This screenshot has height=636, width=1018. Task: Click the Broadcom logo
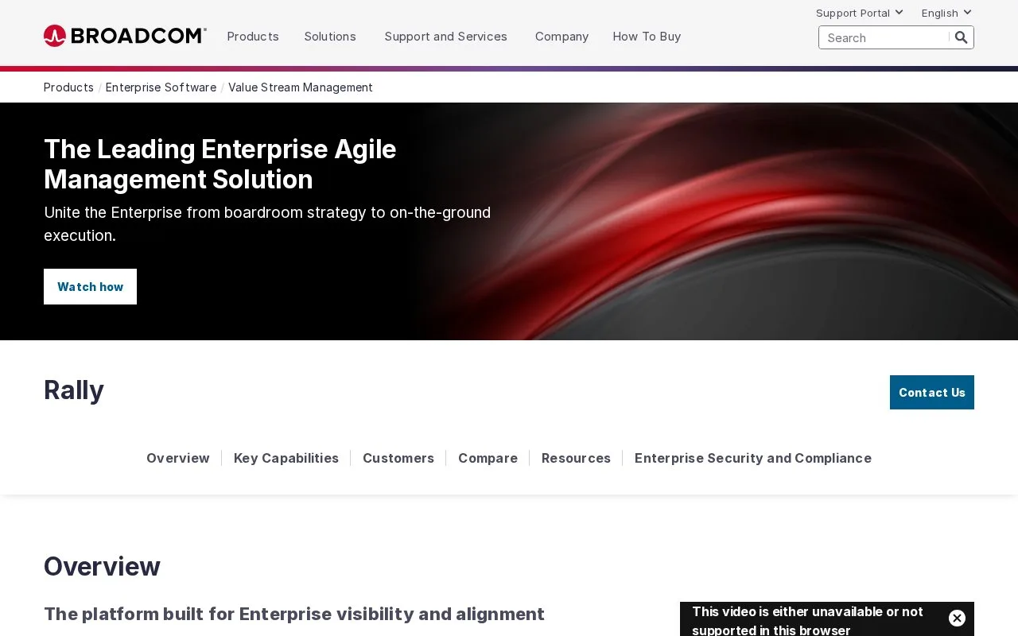[x=125, y=36]
